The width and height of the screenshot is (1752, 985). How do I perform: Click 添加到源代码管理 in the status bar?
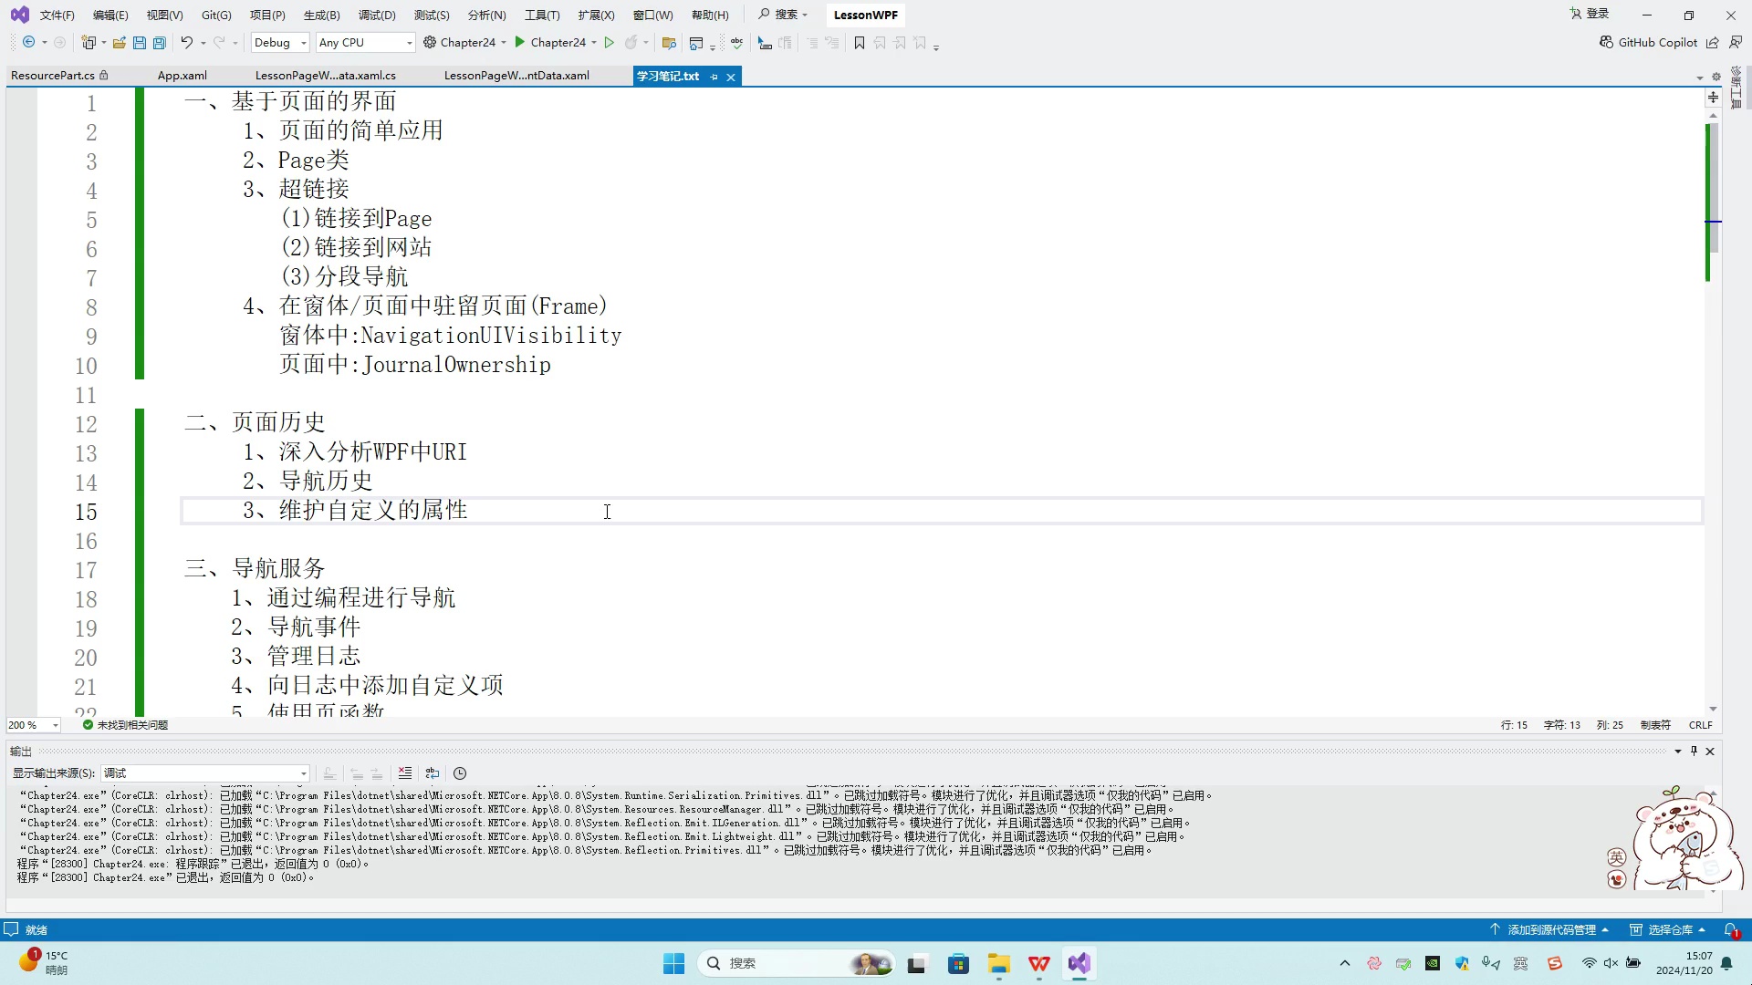pos(1553,928)
